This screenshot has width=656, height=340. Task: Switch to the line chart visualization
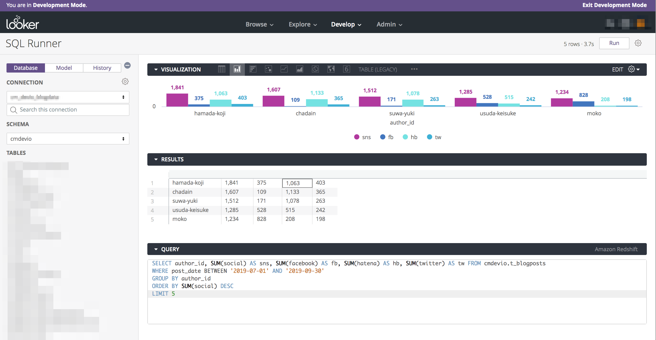(284, 69)
